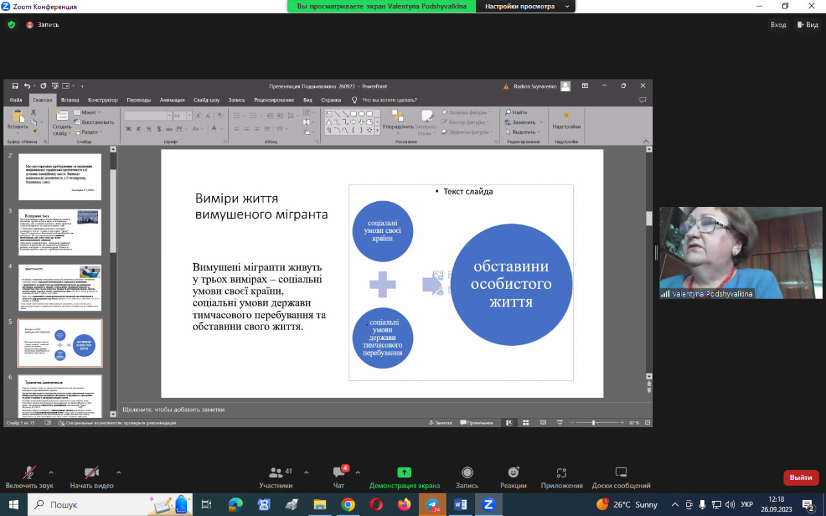
Task: Click the Вход sign-in button
Action: click(778, 25)
